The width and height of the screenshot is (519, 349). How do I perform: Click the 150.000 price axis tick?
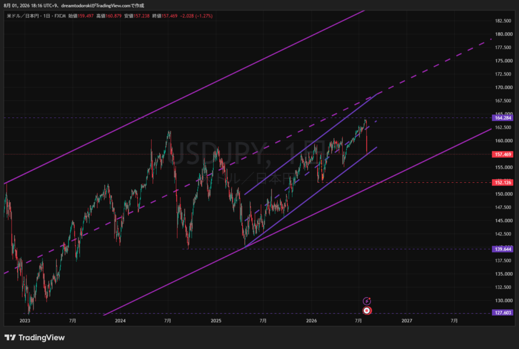[503, 194]
